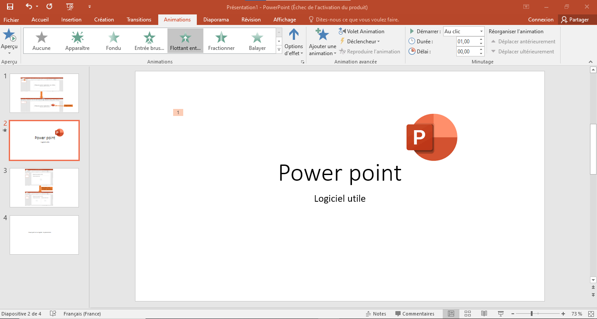The height and width of the screenshot is (319, 597).
Task: Open the ribbon display options button
Action: (526, 7)
